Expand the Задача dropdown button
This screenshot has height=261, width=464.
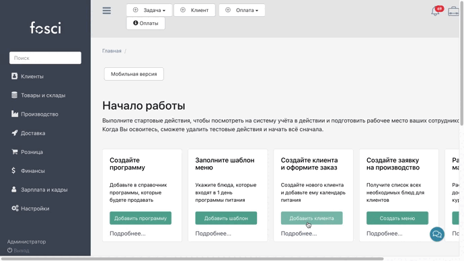tap(149, 10)
